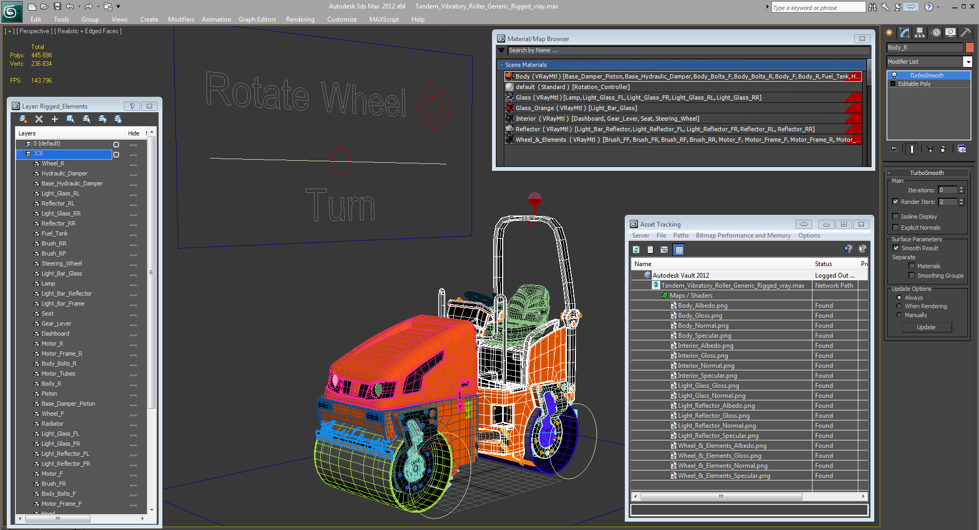
Task: Open the Rendering menu
Action: point(300,19)
